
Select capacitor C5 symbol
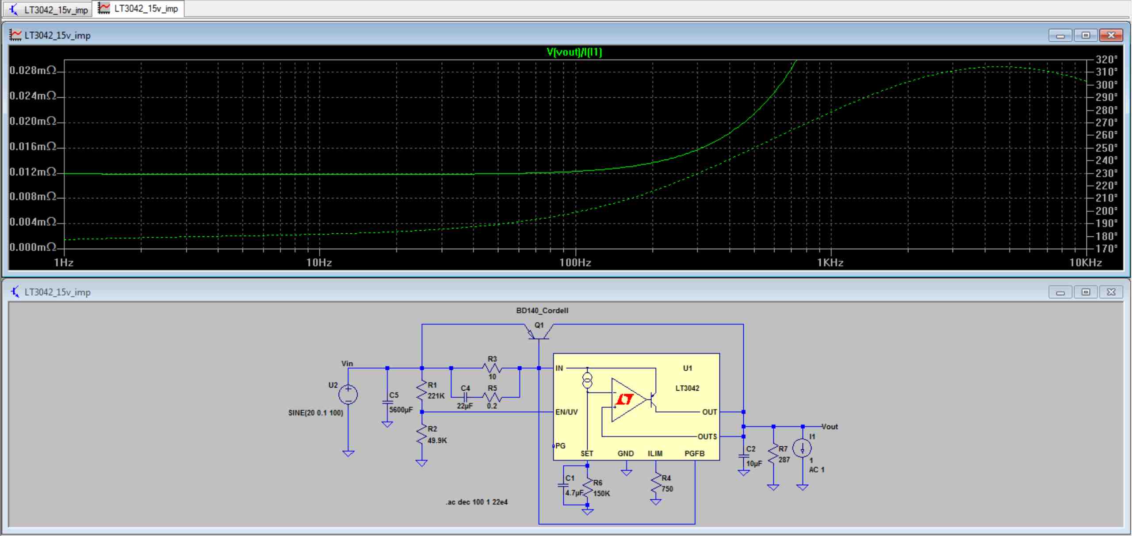click(387, 402)
